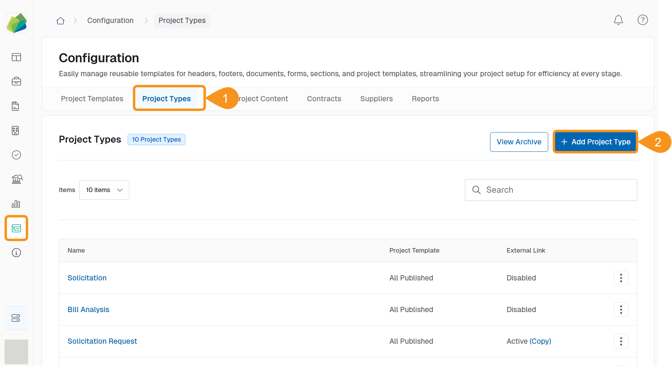Expand the 10 items dropdown
The image size is (672, 366).
[104, 190]
